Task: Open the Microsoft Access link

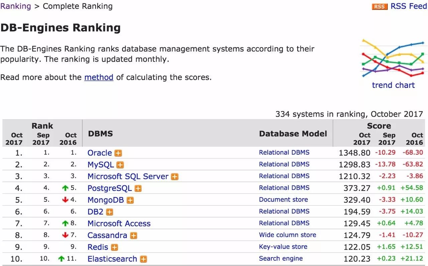Action: tap(119, 223)
